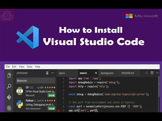162x121 pixels.
Task: Click the app.set('port', port) line
Action: pos(83,111)
